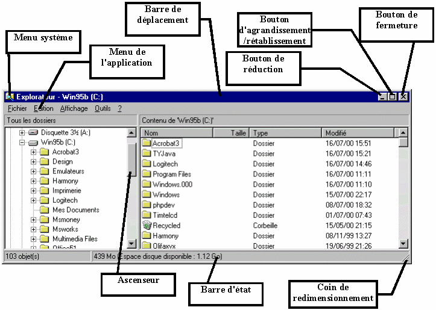Click the phpdev folder icon in contents list
The height and width of the screenshot is (310, 436).
click(147, 205)
